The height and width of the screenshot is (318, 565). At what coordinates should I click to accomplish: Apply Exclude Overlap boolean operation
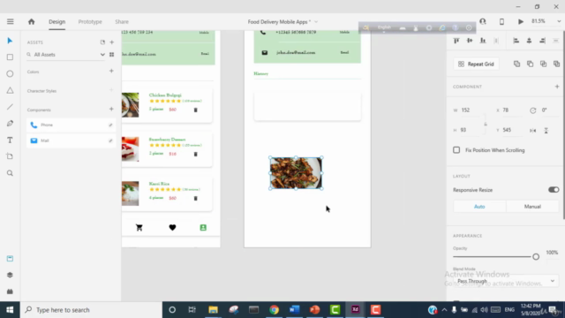click(557, 64)
